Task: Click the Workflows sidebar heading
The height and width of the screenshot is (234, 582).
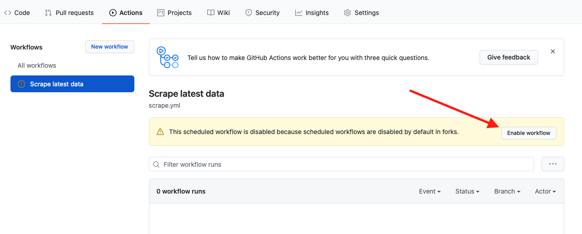Action: pos(26,47)
